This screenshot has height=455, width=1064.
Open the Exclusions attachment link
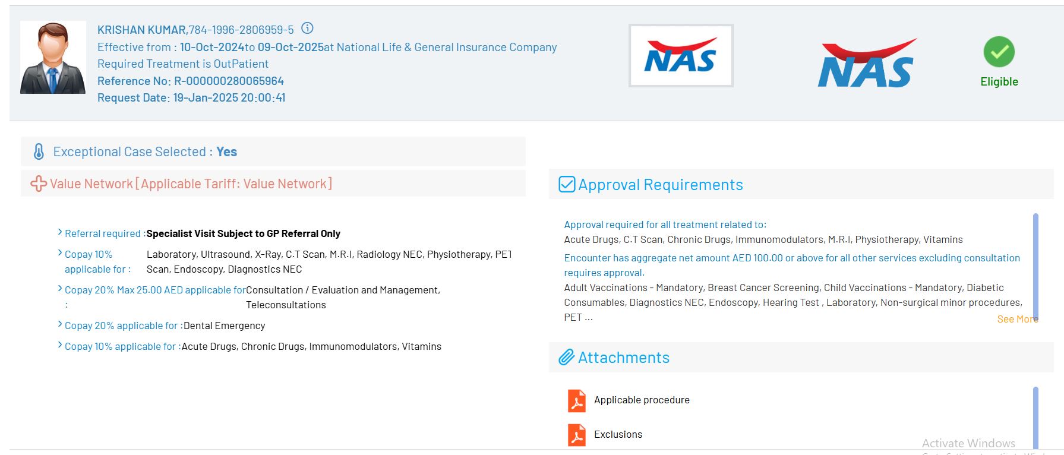click(x=618, y=435)
